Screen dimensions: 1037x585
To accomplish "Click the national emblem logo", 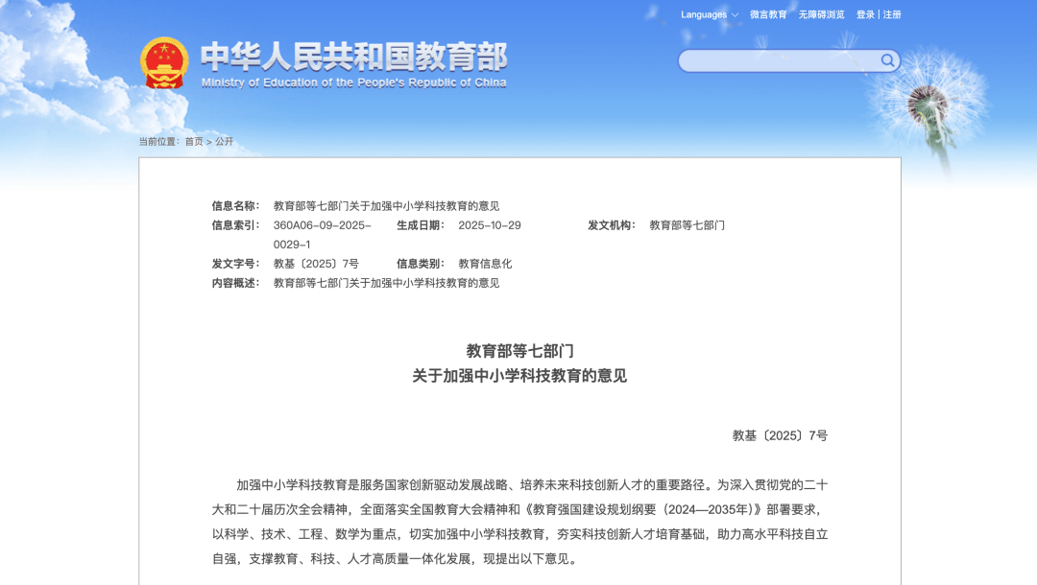I will point(164,63).
